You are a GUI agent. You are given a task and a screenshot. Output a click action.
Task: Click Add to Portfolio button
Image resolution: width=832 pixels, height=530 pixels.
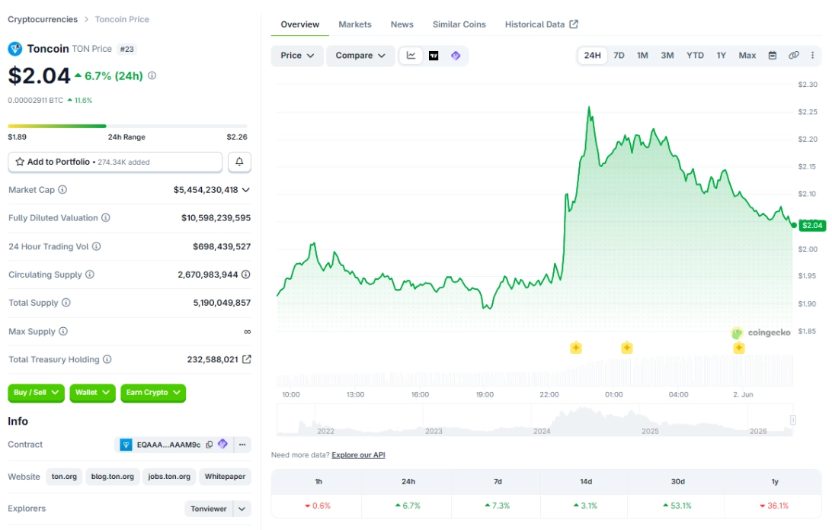(115, 162)
